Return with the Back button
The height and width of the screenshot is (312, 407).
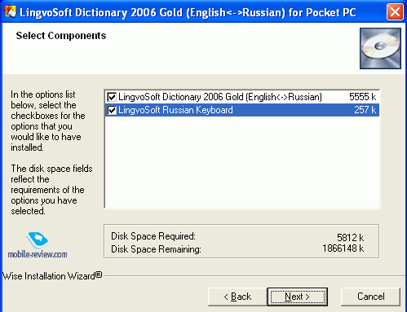[237, 297]
